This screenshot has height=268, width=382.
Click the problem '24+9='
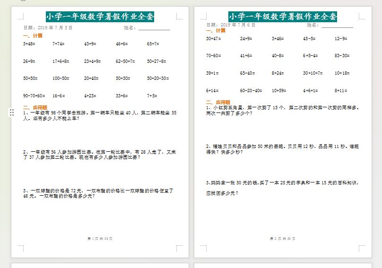tap(246, 39)
